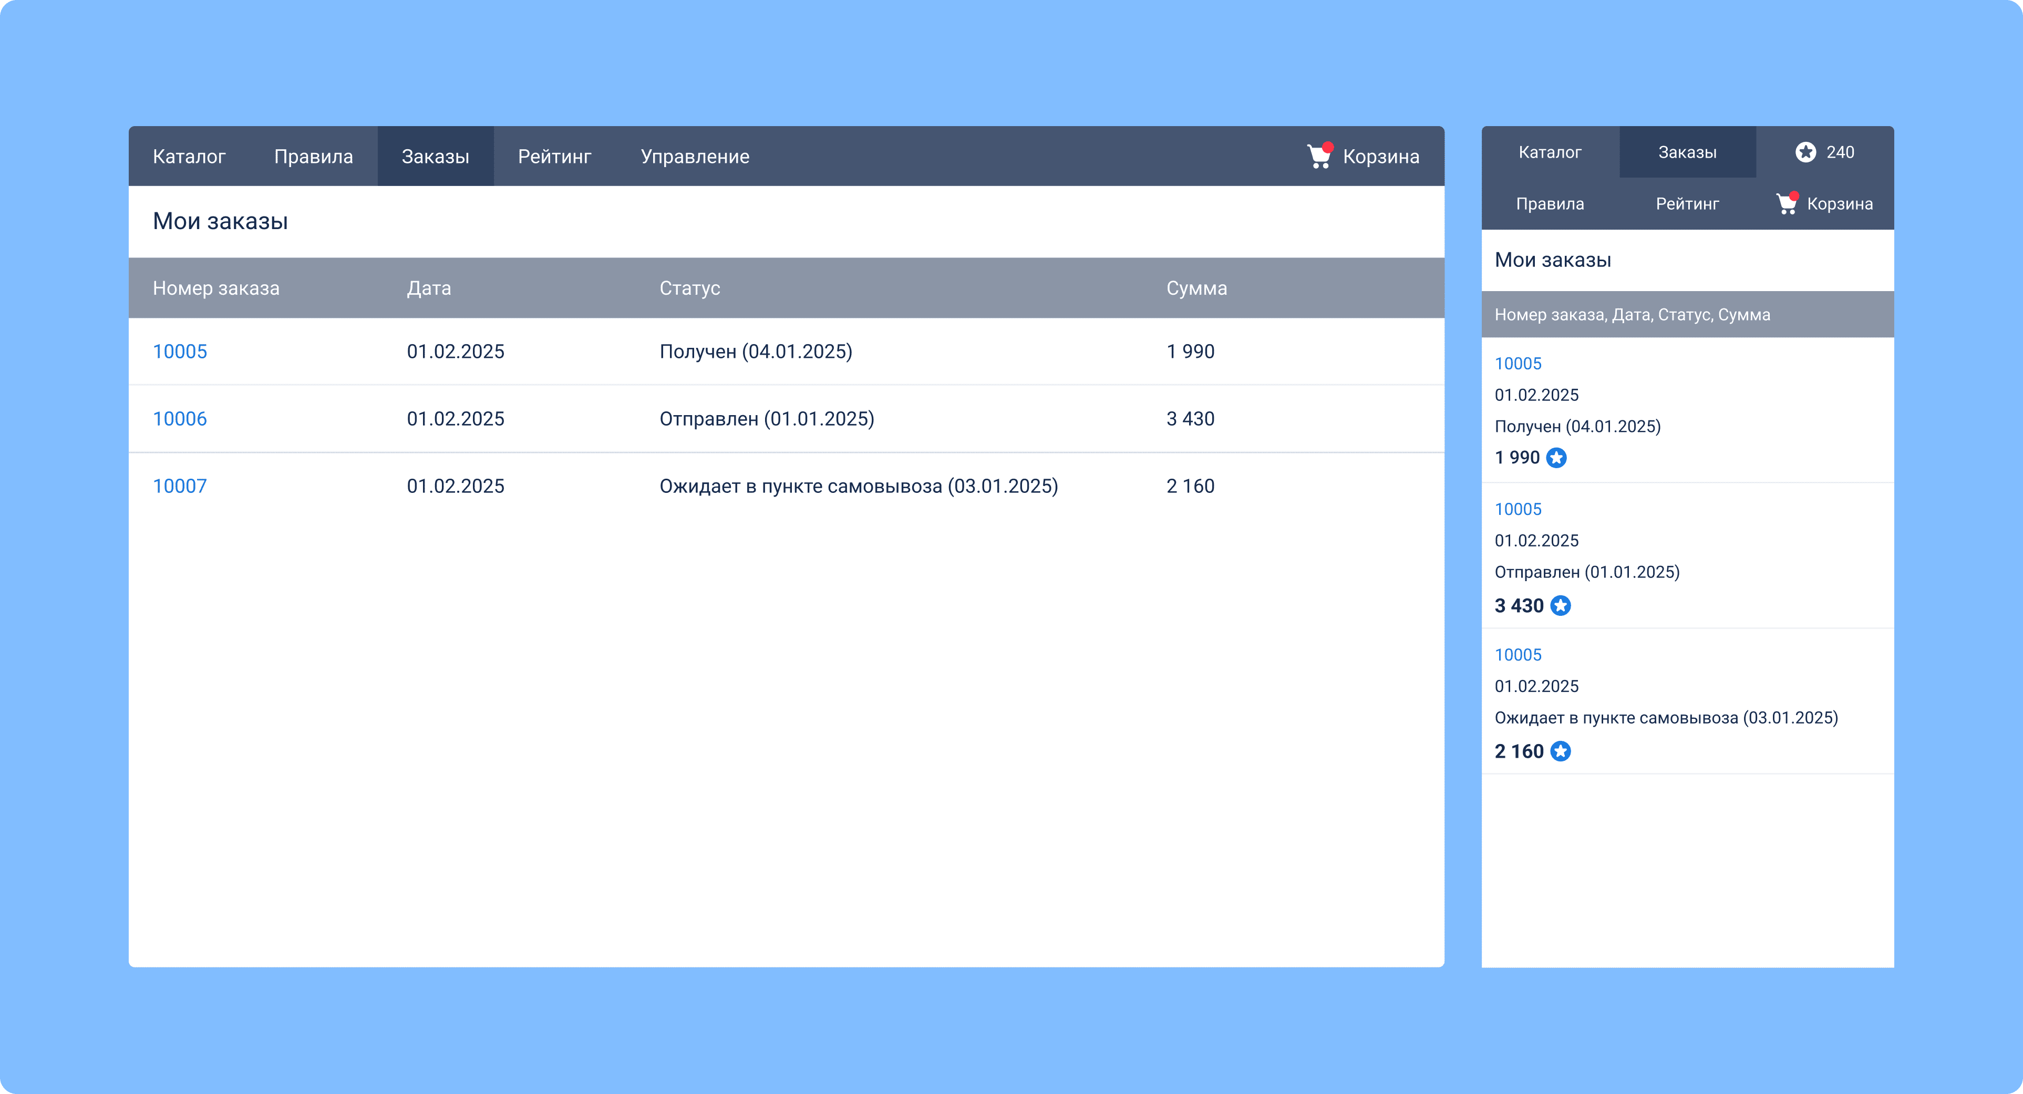Tap the star points icon beside 240
Viewport: 2023px width, 1094px height.
[1805, 151]
